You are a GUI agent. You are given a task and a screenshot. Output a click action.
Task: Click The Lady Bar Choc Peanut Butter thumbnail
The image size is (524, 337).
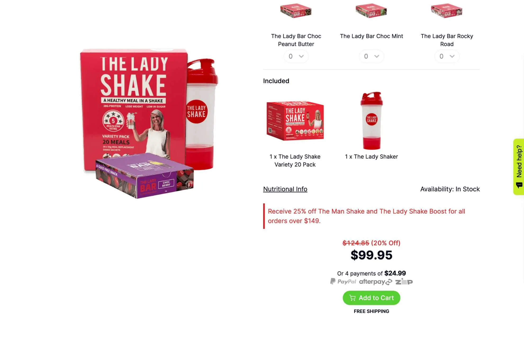coord(296,11)
